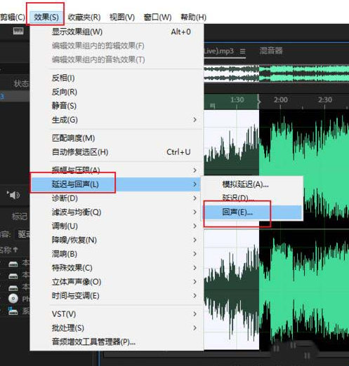This screenshot has width=349, height=366.
Task: Select 延迟(D)... from submenu
Action: tap(253, 198)
